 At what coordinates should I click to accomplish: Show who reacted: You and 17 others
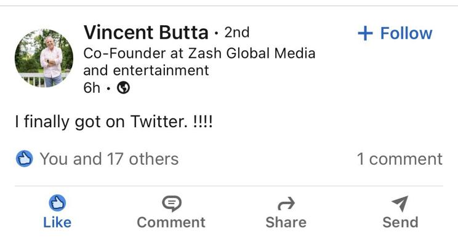click(109, 159)
